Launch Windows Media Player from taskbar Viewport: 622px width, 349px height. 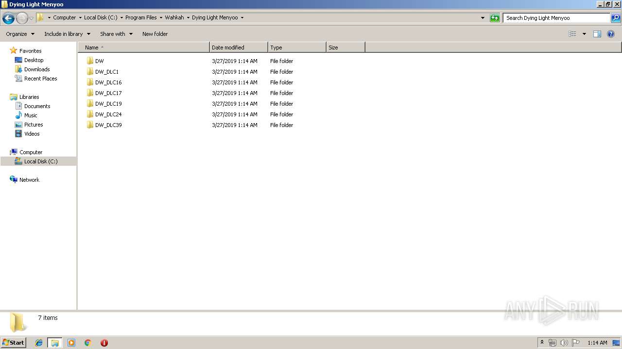71,343
